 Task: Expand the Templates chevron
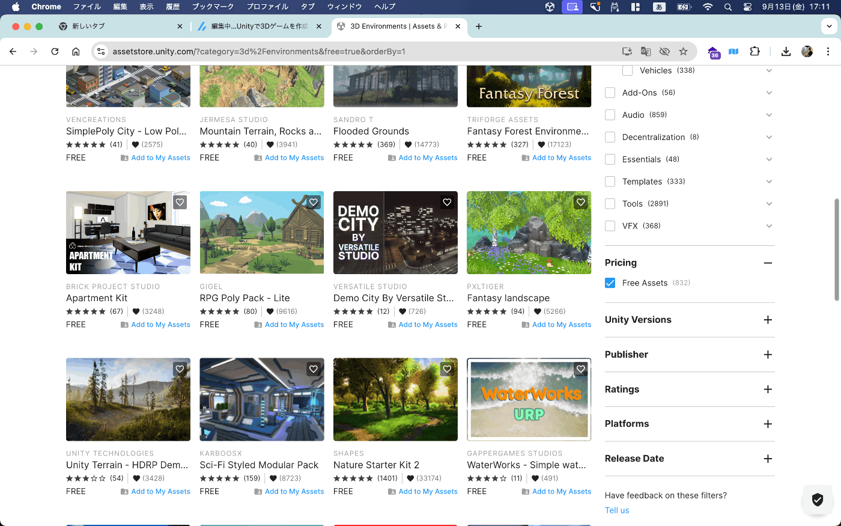coord(769,182)
